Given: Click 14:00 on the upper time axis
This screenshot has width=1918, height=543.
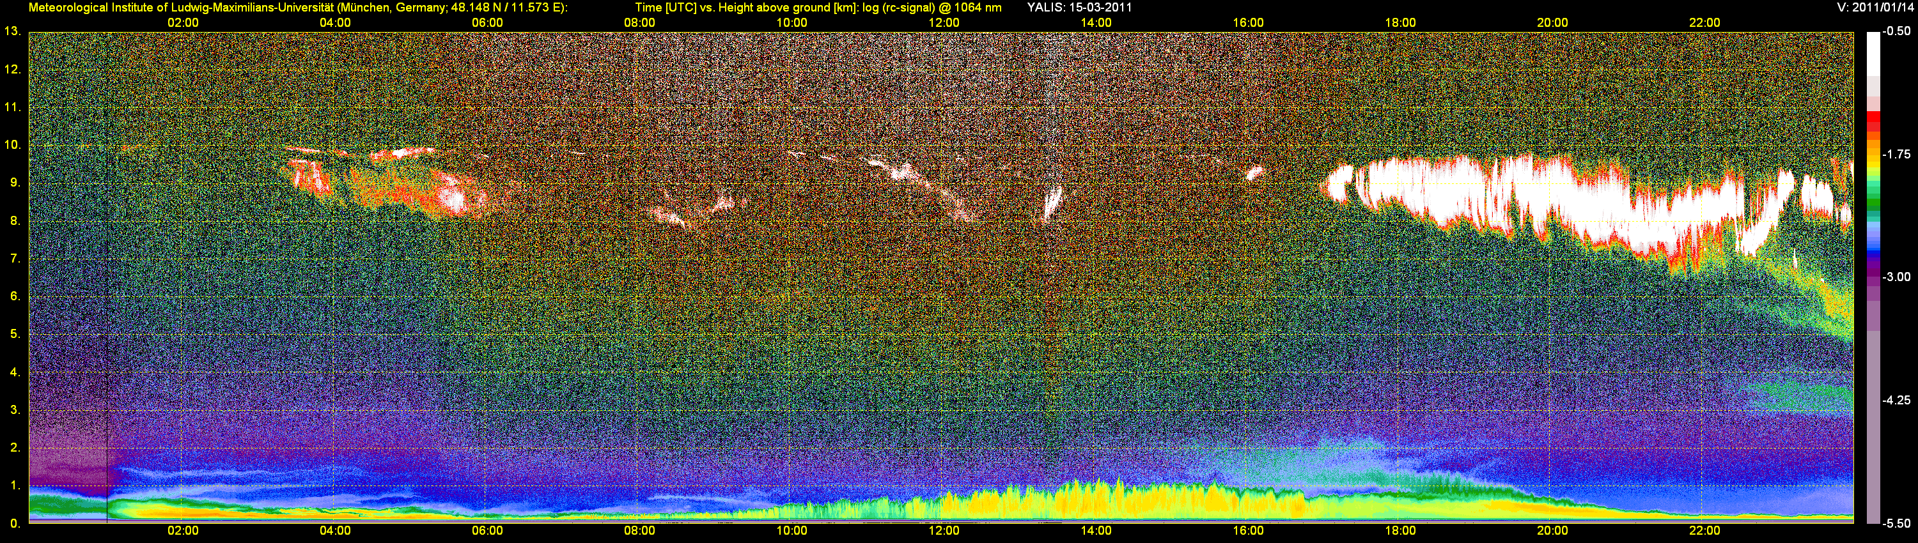Looking at the screenshot, I should (1096, 22).
